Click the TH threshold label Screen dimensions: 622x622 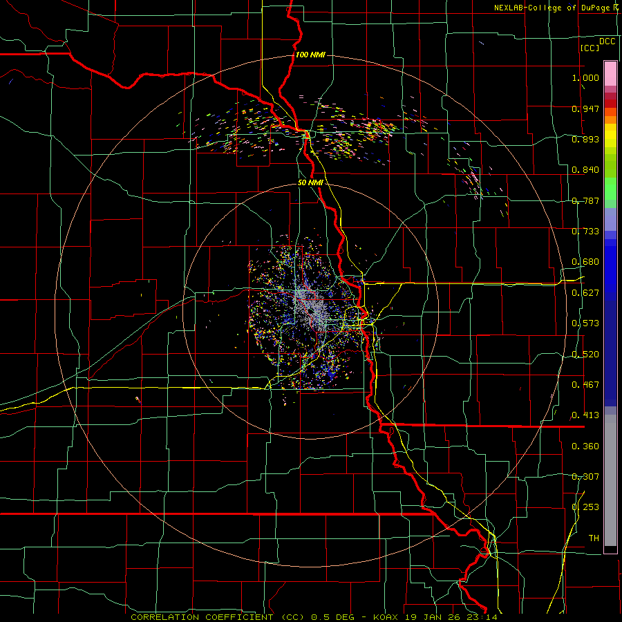[x=594, y=538]
